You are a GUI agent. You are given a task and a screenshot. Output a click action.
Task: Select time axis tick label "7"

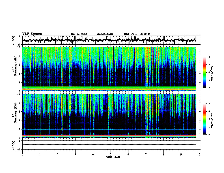click(x=146, y=154)
